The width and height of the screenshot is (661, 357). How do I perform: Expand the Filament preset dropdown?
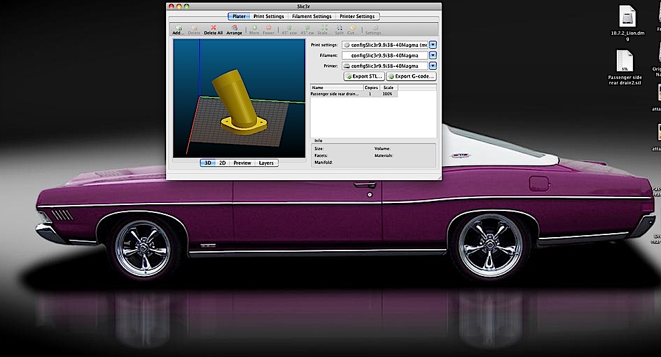[433, 56]
